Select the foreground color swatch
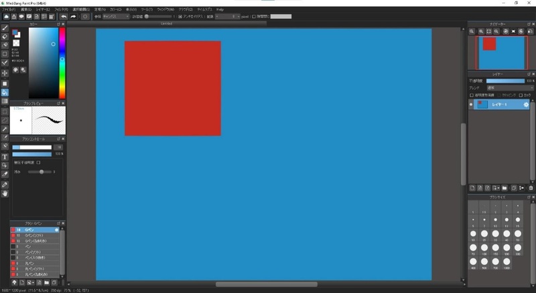Image resolution: width=536 pixels, height=293 pixels. click(x=15, y=32)
